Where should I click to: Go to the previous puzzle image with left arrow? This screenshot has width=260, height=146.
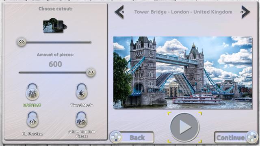[119, 12]
